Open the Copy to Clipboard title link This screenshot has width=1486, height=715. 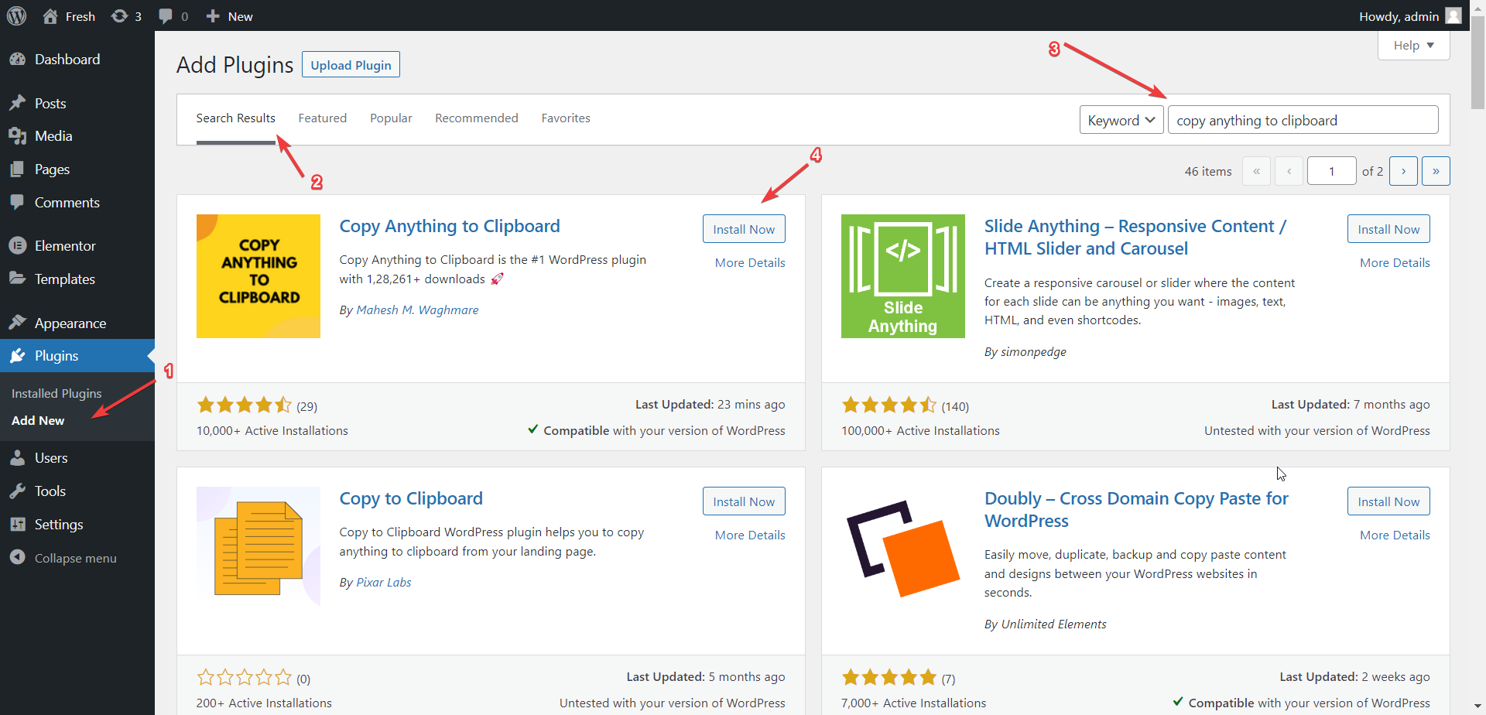[x=411, y=498]
